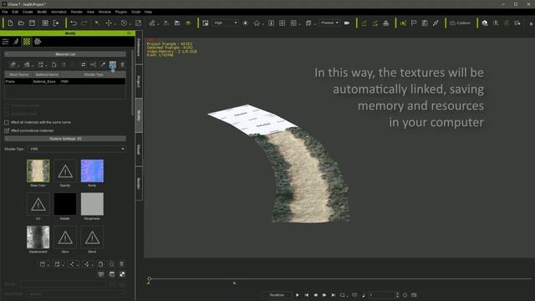Select the Rotate object tool
This screenshot has width=535, height=301.
(x=124, y=23)
